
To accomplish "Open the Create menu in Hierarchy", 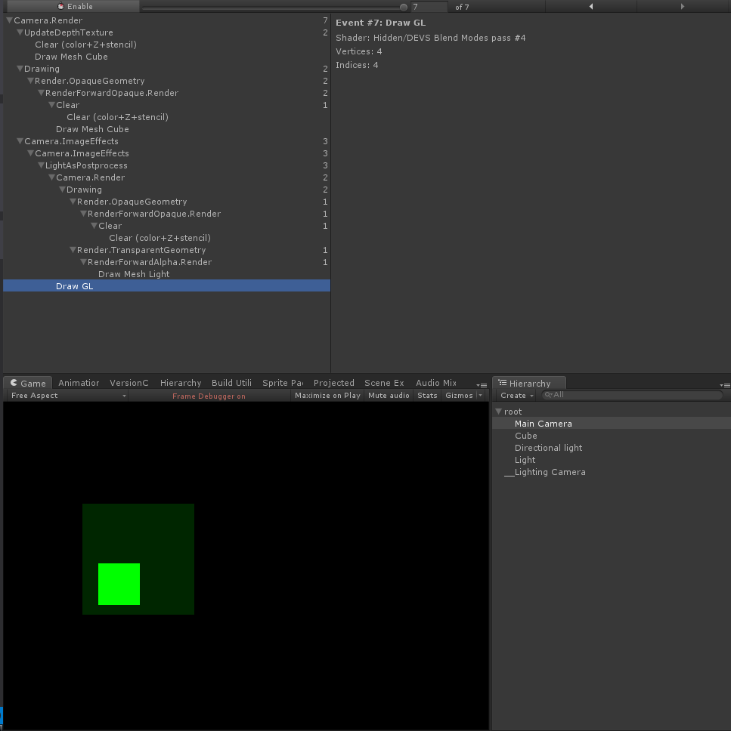I will 515,395.
